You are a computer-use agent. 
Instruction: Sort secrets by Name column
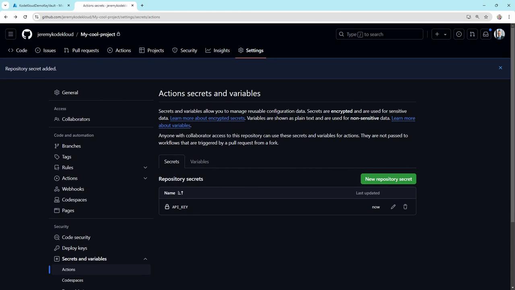174,193
